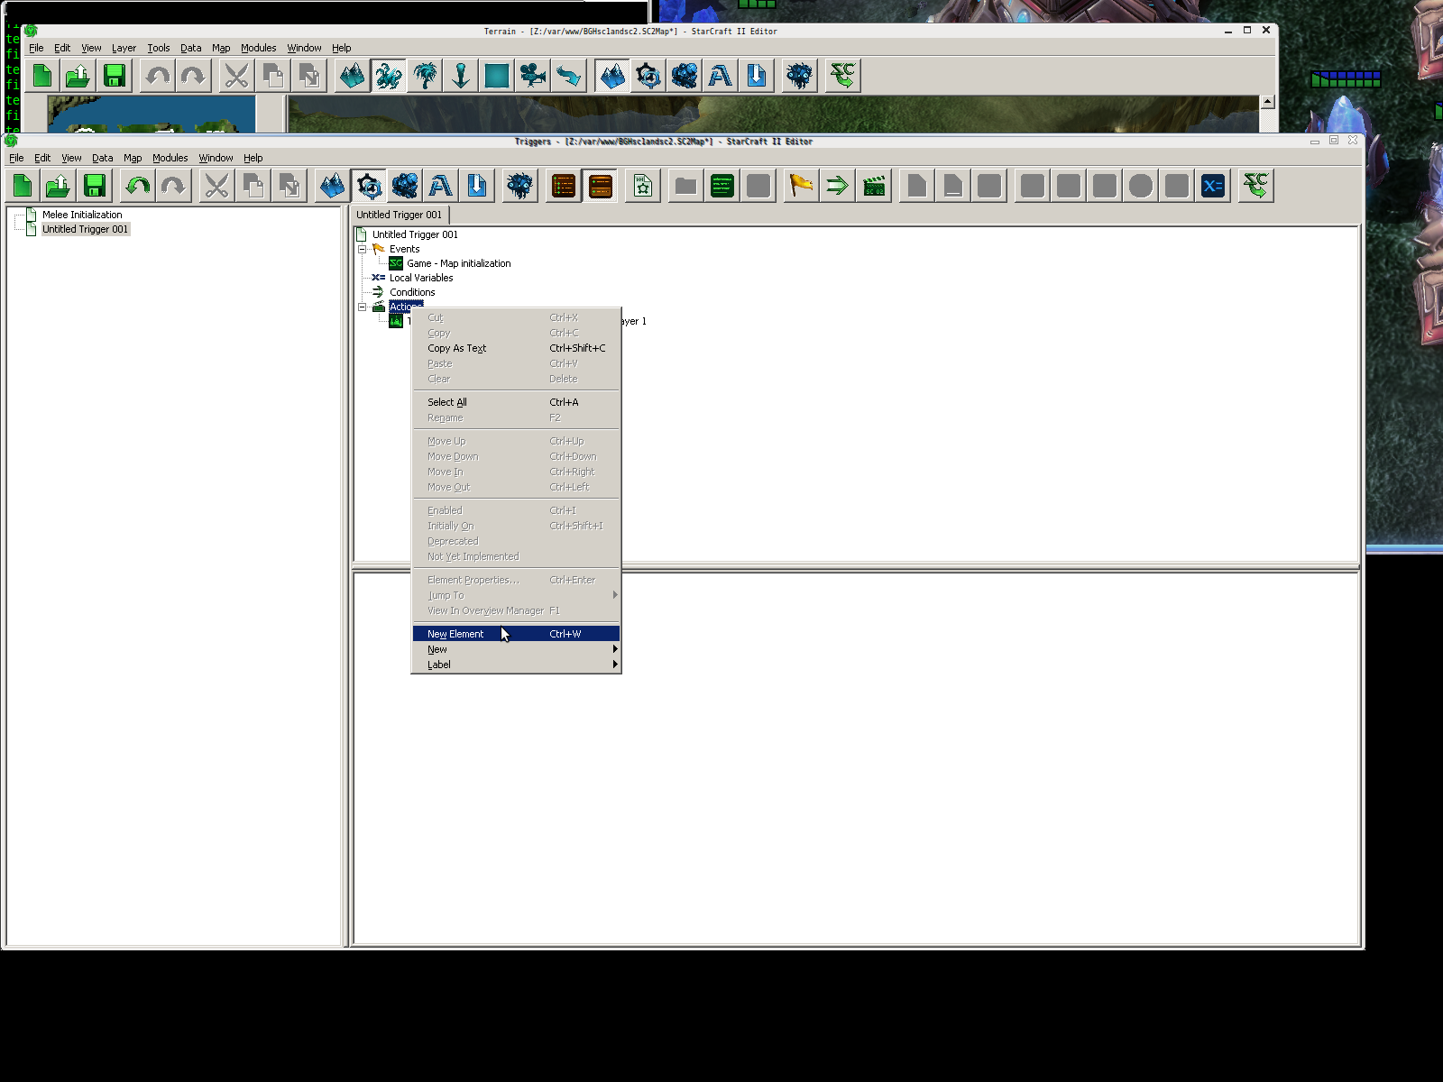Select Melee Initialization in trigger list
This screenshot has height=1082, width=1443.
click(82, 215)
